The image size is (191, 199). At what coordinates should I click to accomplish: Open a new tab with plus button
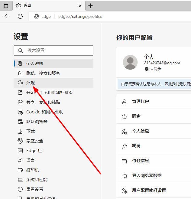pyautogui.click(x=91, y=6)
